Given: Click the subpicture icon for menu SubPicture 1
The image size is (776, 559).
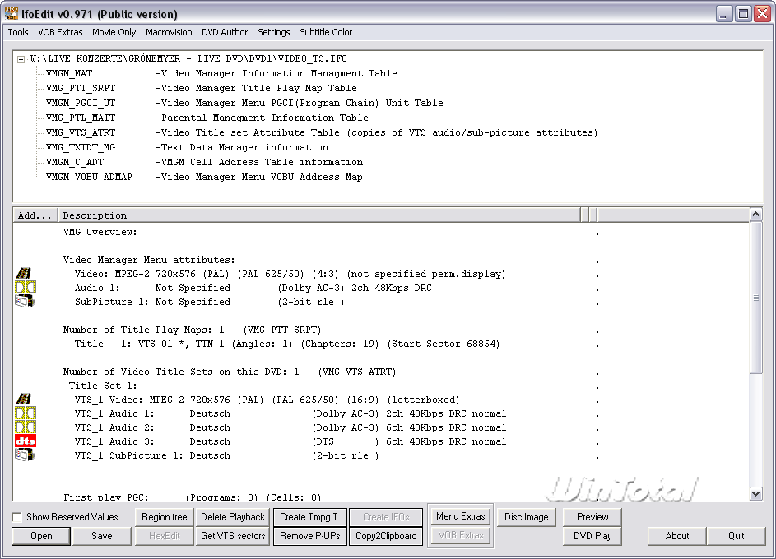Looking at the screenshot, I should (x=25, y=302).
